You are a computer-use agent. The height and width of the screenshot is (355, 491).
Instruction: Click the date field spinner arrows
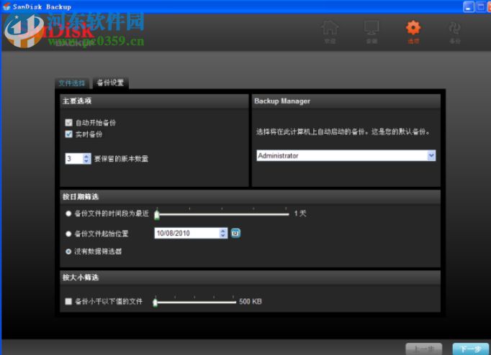click(222, 233)
